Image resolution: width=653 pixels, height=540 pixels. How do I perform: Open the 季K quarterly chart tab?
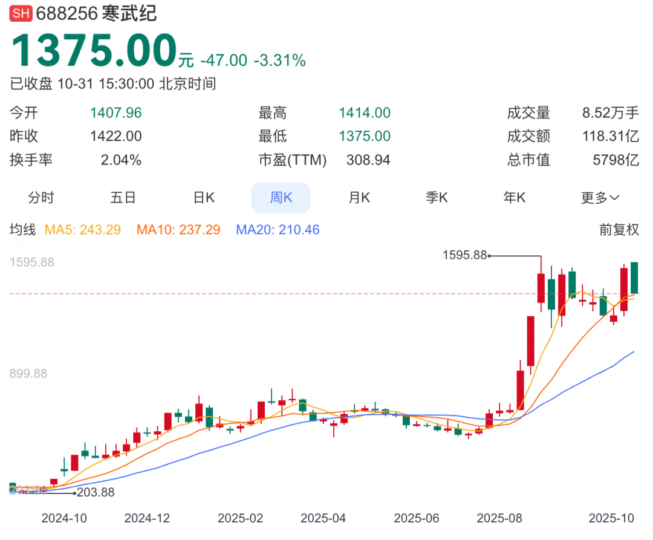[x=437, y=197]
